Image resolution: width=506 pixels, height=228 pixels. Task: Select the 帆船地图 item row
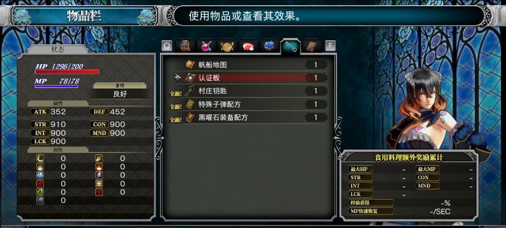247,64
